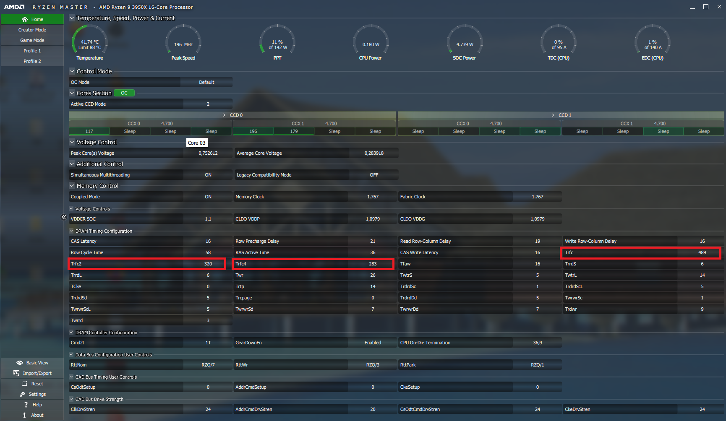Click the TDC (CPU) gauge

(559, 43)
